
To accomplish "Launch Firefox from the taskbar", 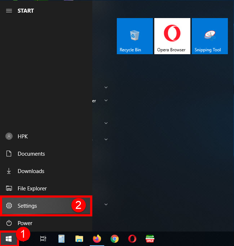I will (x=97, y=239).
